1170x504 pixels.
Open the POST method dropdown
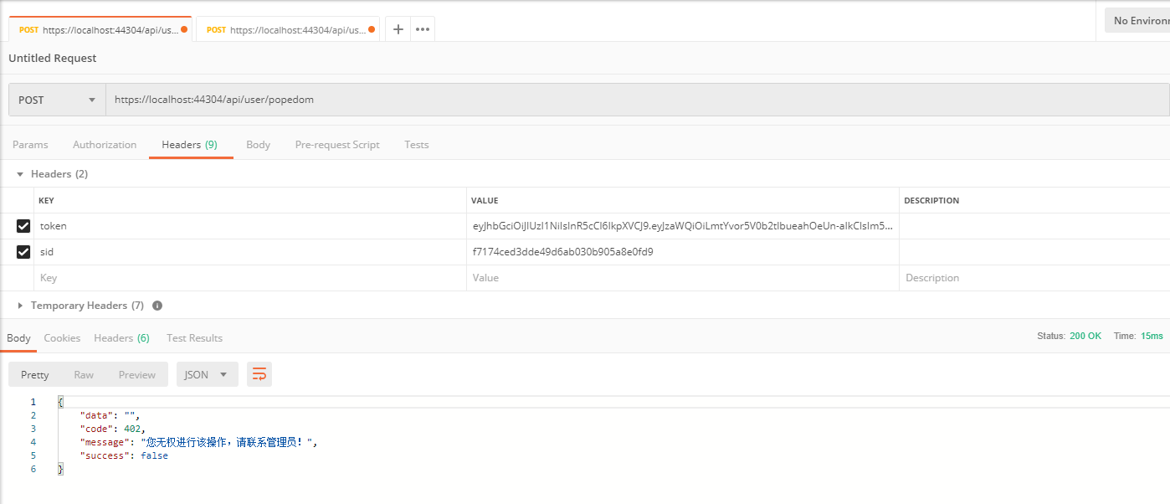[x=57, y=100]
